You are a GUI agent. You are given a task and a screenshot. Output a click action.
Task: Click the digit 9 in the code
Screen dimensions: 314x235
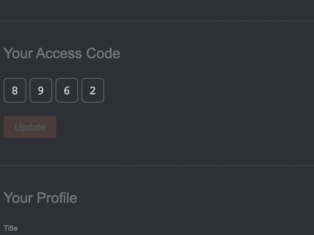tap(41, 91)
